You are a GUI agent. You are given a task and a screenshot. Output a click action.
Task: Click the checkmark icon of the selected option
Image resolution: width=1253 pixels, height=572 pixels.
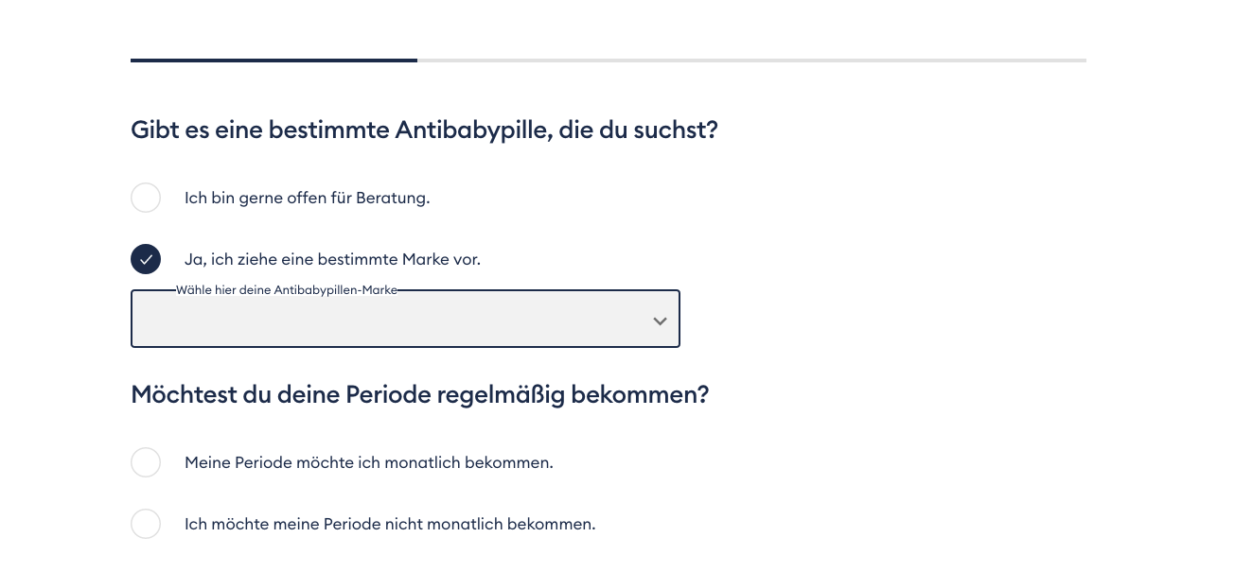(x=146, y=259)
